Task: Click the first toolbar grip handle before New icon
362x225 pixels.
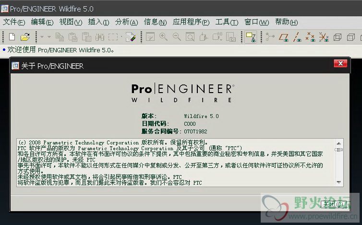Action: pos(3,37)
